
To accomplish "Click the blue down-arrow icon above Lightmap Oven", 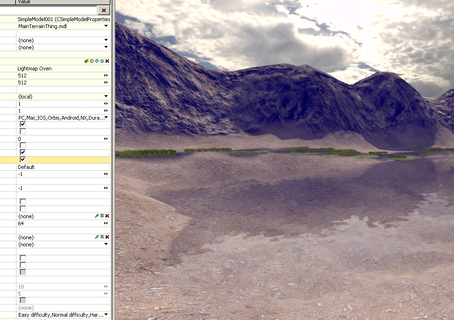I will point(97,61).
